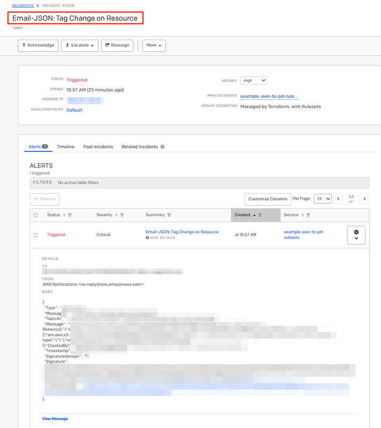
Task: Sort alerts by the Severity column
Action: point(116,215)
